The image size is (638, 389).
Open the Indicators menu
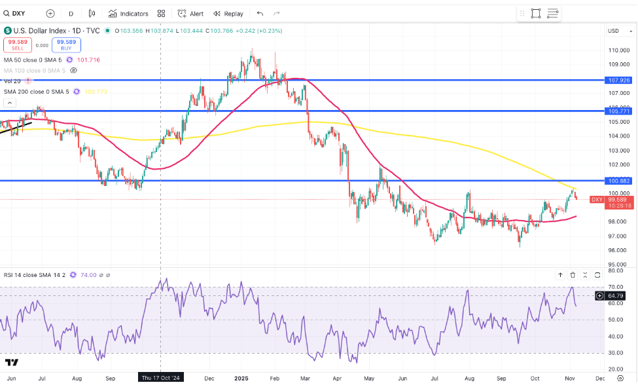128,13
